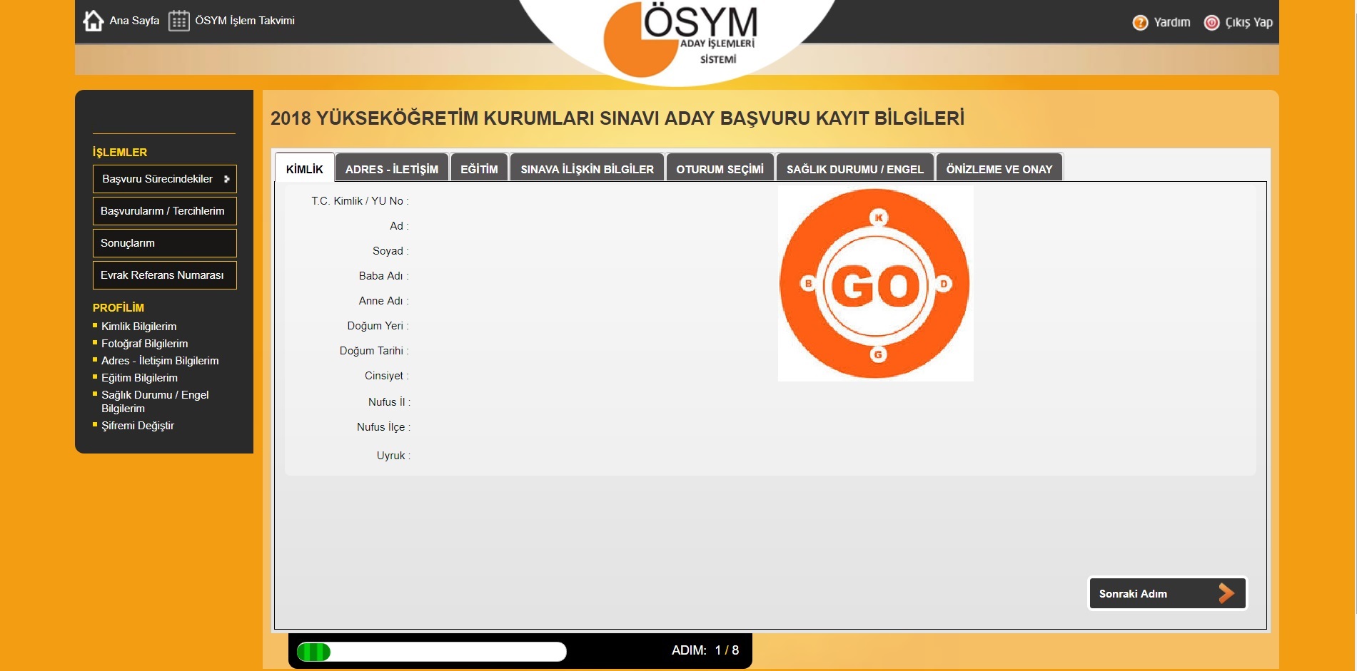Click the ADIM: 1 / 8 step indicator

[x=705, y=650]
